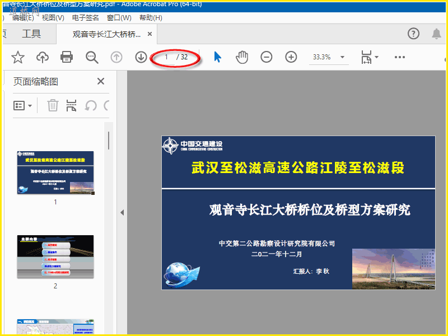Click the slide title 观音寺长江大桥桥位及桥型方案研究
448x336 pixels.
(x=310, y=210)
